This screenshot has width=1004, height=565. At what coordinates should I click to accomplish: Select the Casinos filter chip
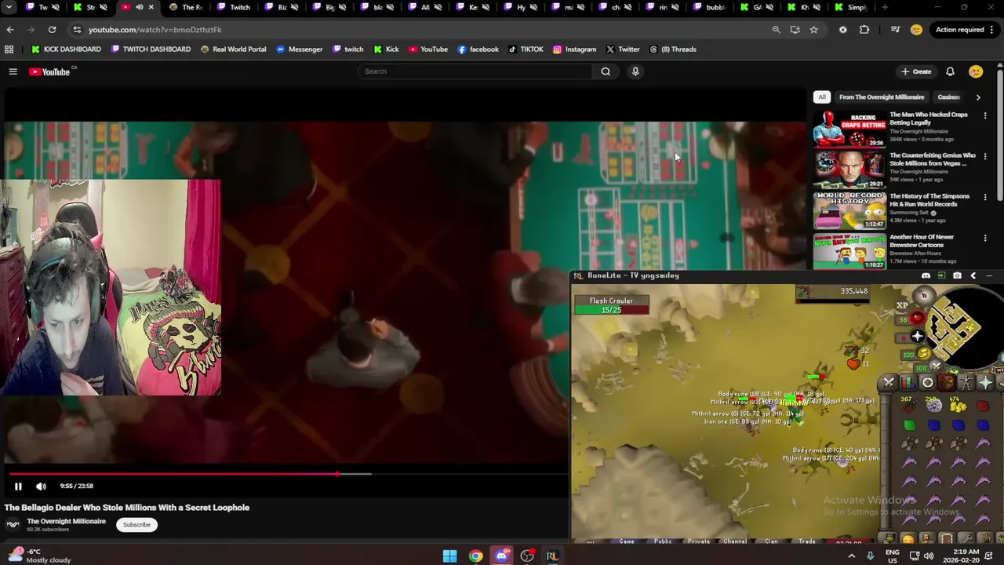click(948, 97)
